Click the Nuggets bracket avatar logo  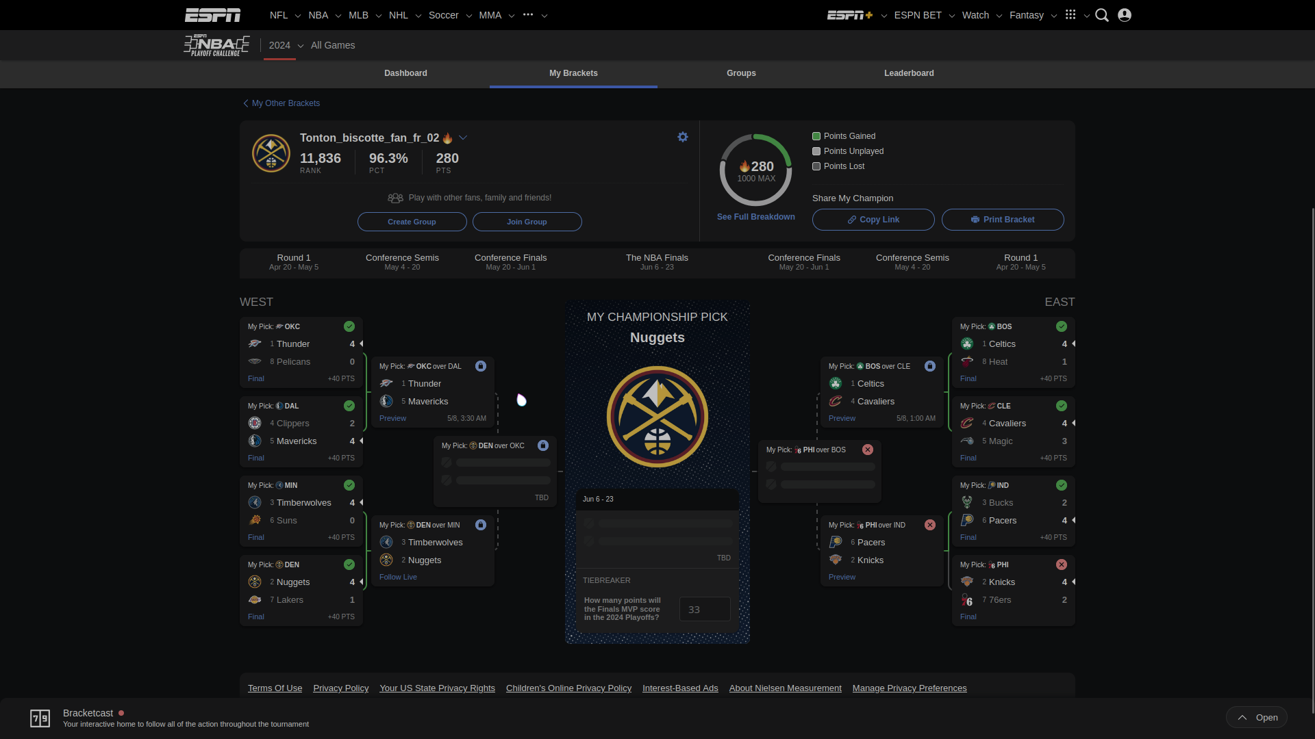[271, 153]
